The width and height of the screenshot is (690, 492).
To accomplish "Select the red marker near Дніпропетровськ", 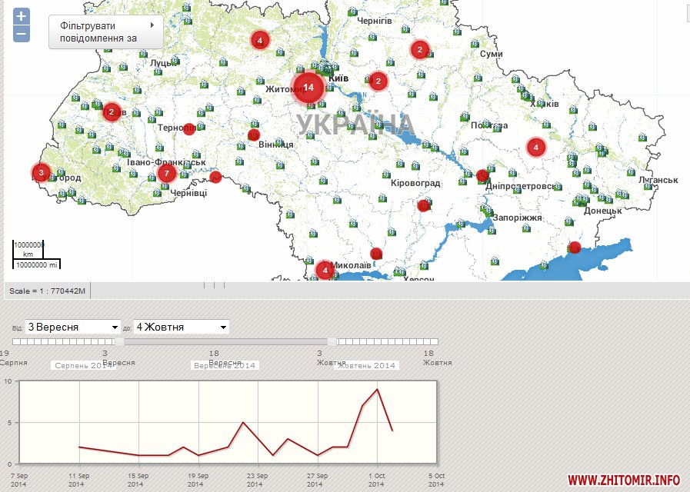I will [x=482, y=175].
